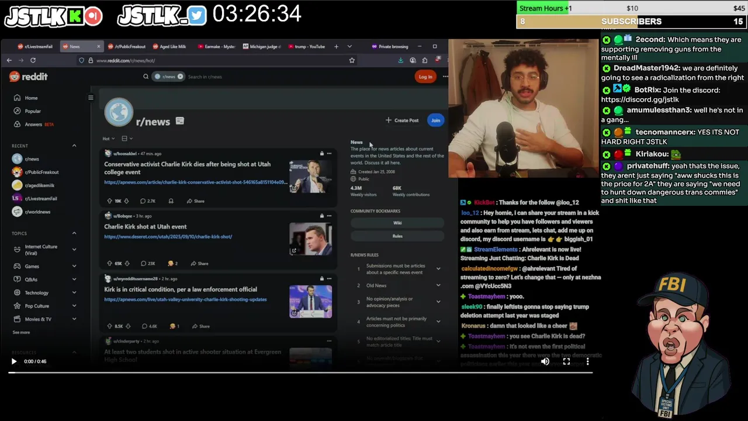The width and height of the screenshot is (748, 421).
Task: Switch to the Aged Like Milk tab
Action: coord(169,46)
